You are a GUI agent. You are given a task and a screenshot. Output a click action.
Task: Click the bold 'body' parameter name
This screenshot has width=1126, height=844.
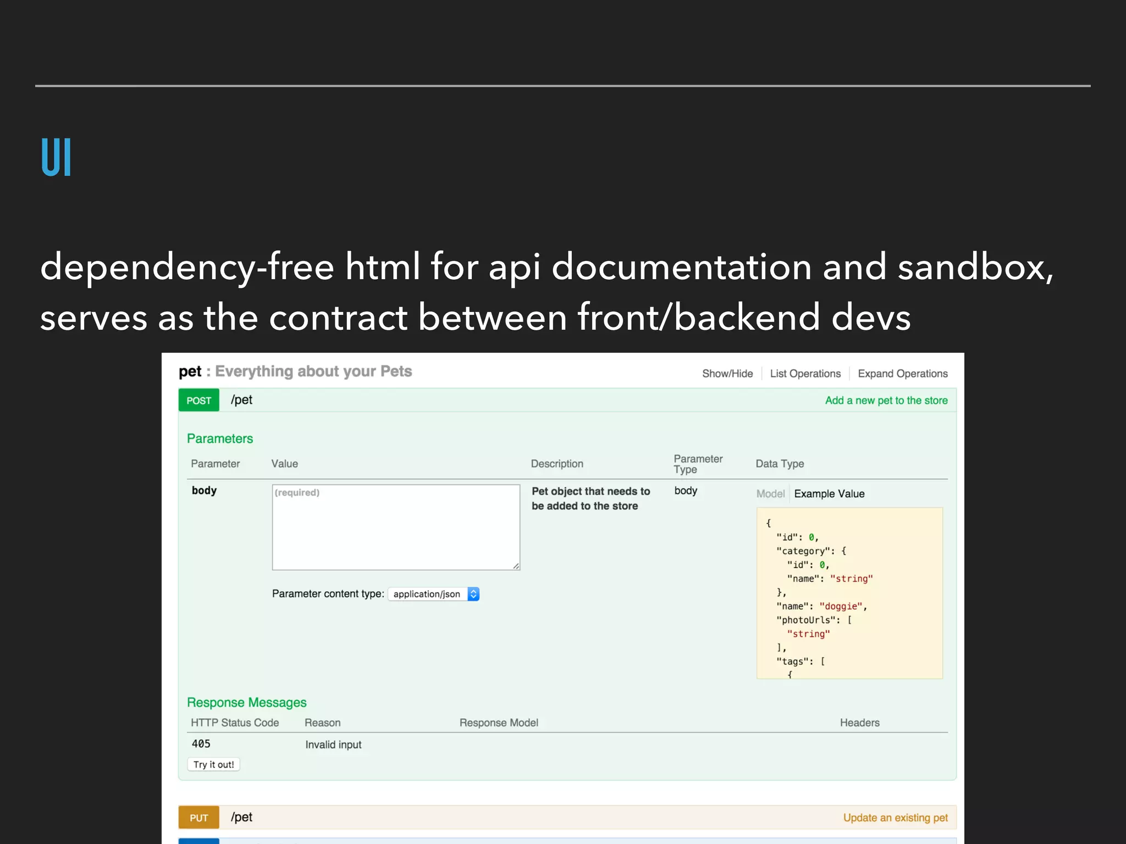[x=204, y=490]
